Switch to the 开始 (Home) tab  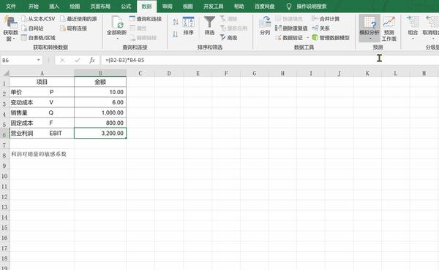pyautogui.click(x=34, y=6)
